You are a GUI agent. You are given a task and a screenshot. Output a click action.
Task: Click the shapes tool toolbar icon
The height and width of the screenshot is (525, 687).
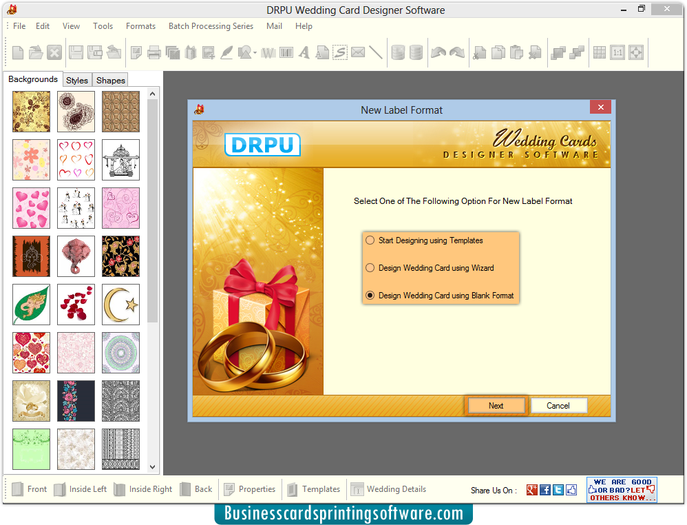pyautogui.click(x=244, y=53)
